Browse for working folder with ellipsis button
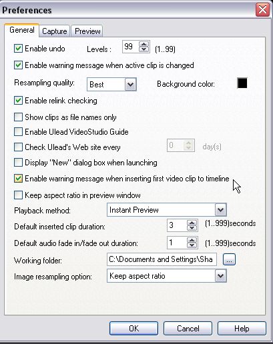The image size is (273, 344). 229,259
